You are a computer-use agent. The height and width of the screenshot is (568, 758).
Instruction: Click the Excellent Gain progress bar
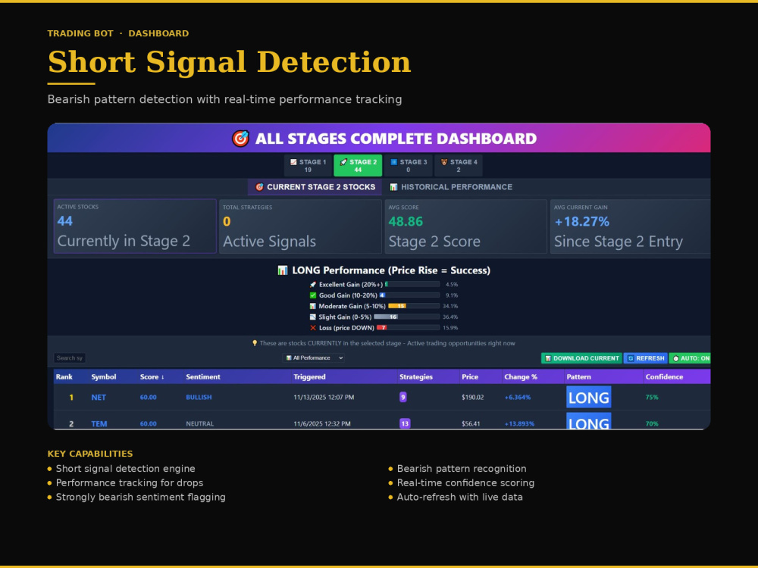pyautogui.click(x=412, y=285)
